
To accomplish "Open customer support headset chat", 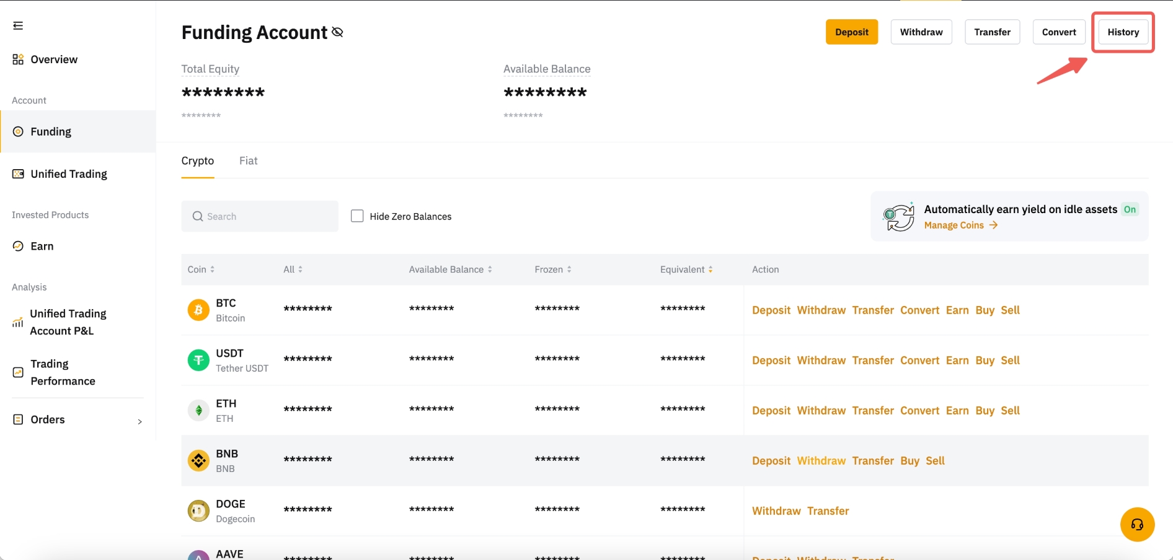I will 1137,525.
